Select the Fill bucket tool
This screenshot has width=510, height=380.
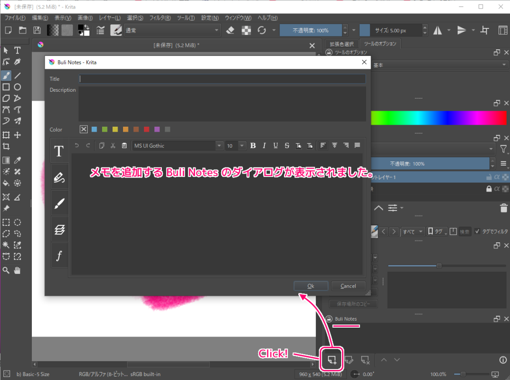click(x=6, y=183)
